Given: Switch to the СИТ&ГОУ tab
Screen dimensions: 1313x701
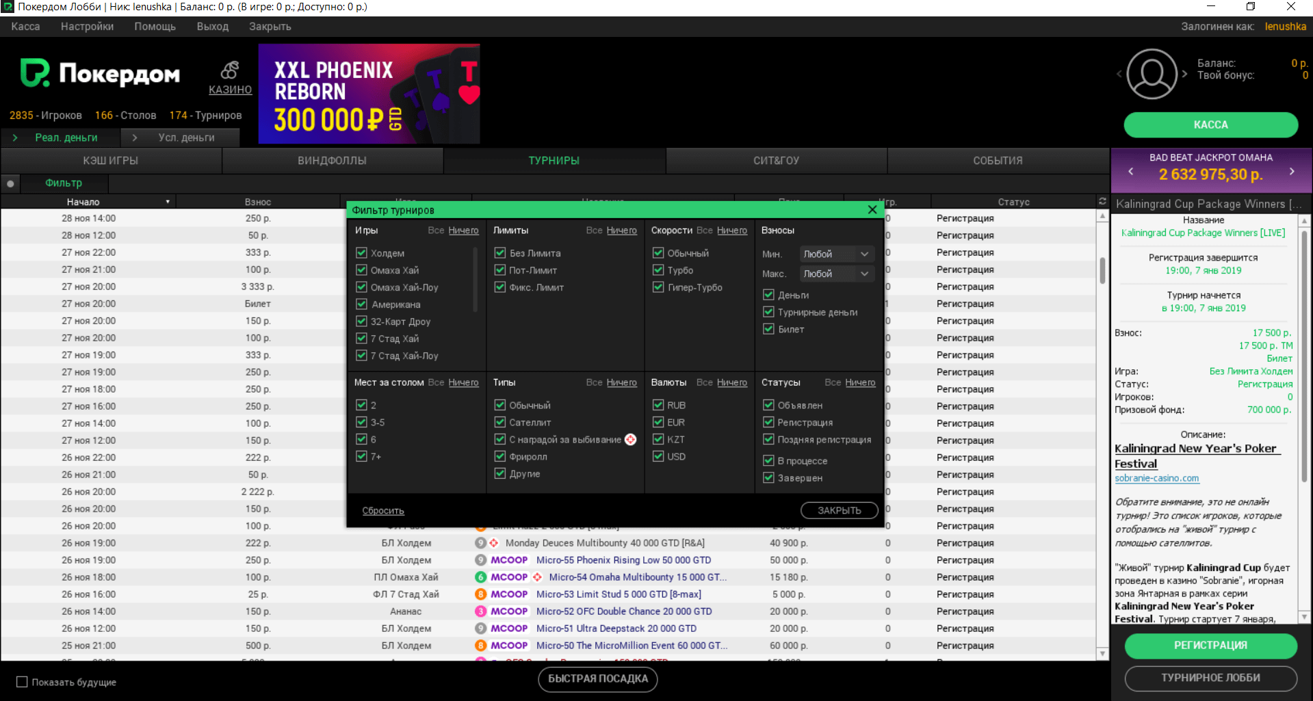Looking at the screenshot, I should pyautogui.click(x=776, y=161).
